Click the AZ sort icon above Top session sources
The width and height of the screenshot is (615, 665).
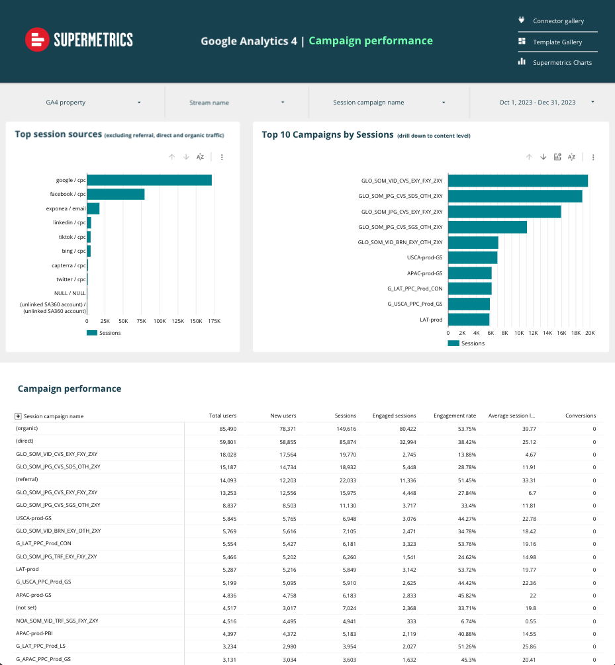point(200,157)
